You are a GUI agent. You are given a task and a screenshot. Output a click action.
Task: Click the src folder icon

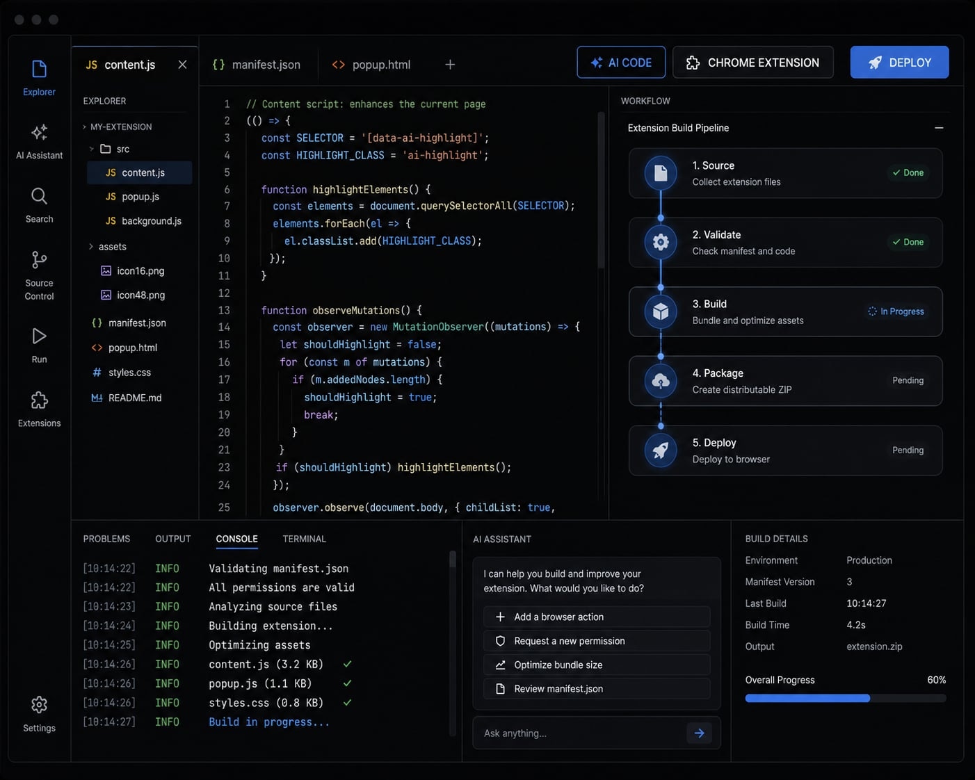point(106,149)
